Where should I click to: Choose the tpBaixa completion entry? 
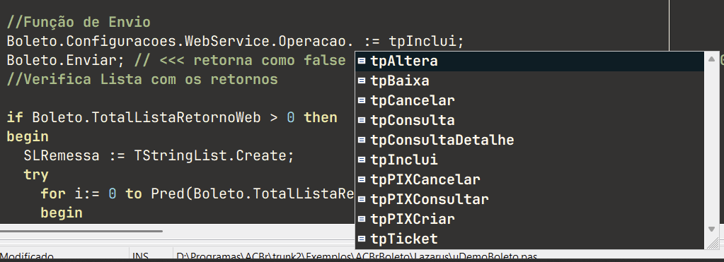pos(530,81)
